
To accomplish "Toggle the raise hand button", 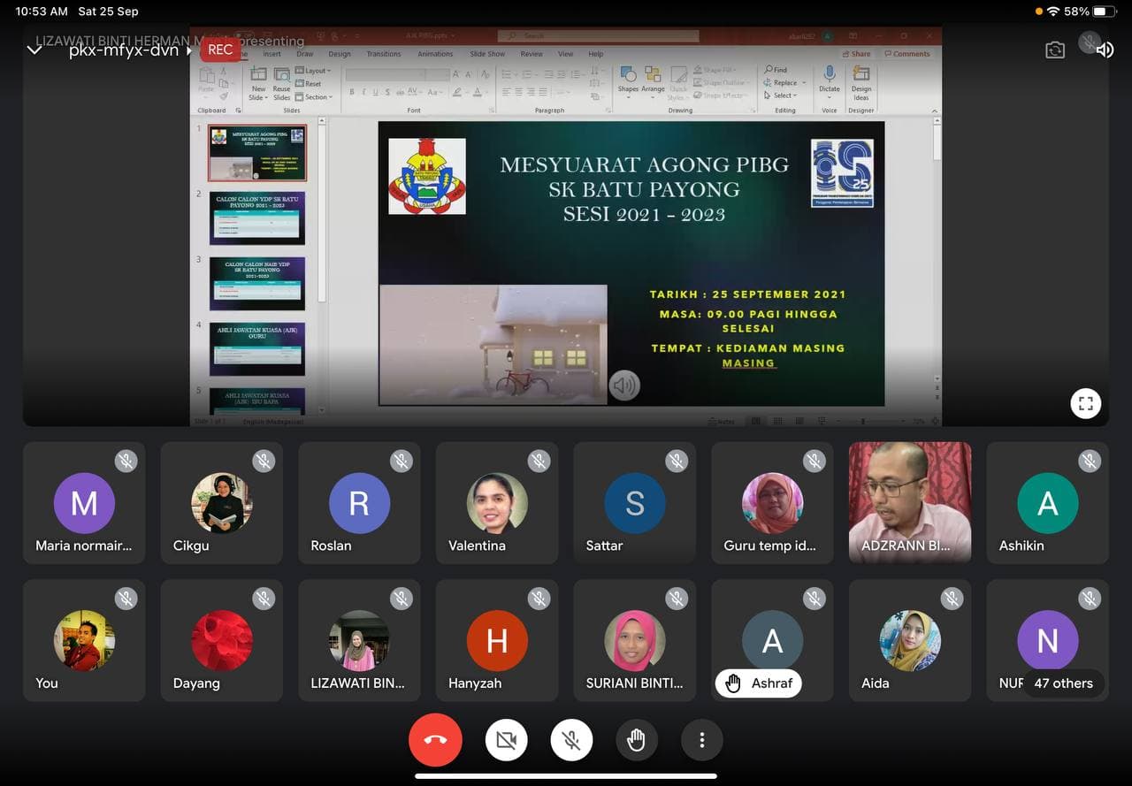I will tap(636, 740).
